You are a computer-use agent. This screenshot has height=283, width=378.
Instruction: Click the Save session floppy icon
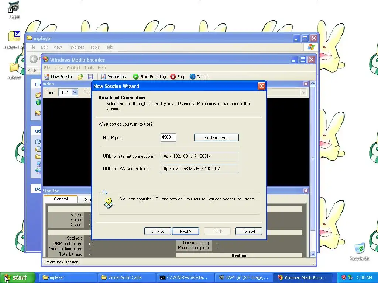[90, 77]
